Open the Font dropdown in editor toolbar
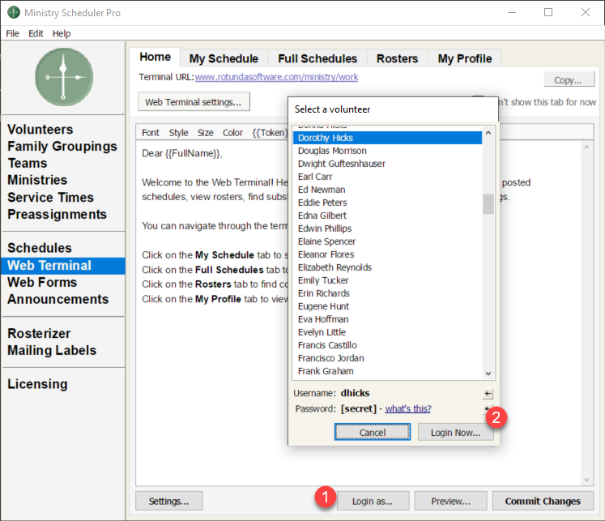605x521 pixels. 151,133
